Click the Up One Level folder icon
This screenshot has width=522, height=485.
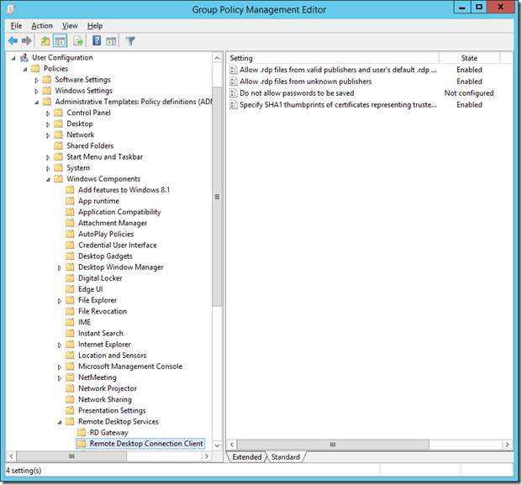(45, 40)
